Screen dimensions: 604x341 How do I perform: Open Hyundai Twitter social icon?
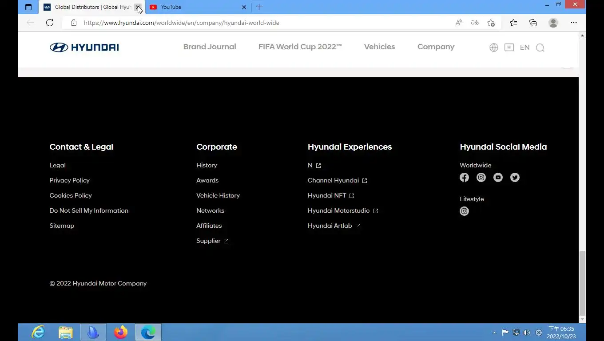[x=515, y=178]
